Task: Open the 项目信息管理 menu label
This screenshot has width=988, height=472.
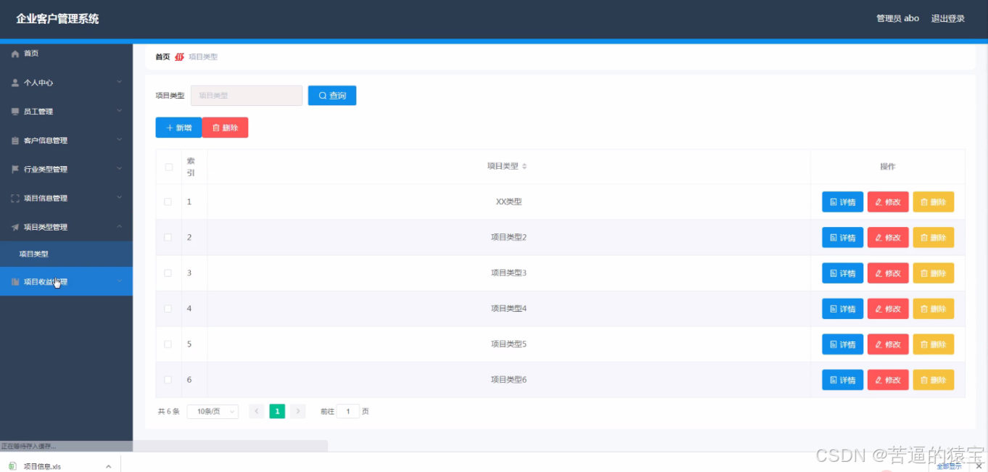Action: pyautogui.click(x=46, y=198)
